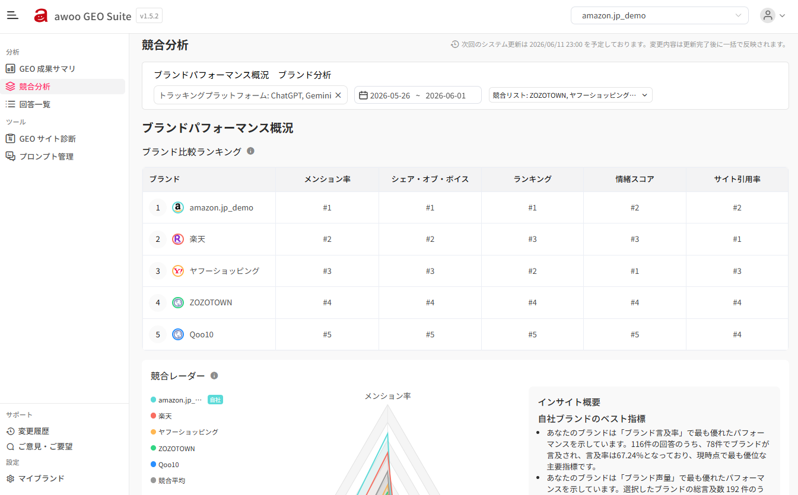Screen dimensions: 798x495
Task: Click info icon beside ブランド比較ランキング
Action: point(250,151)
